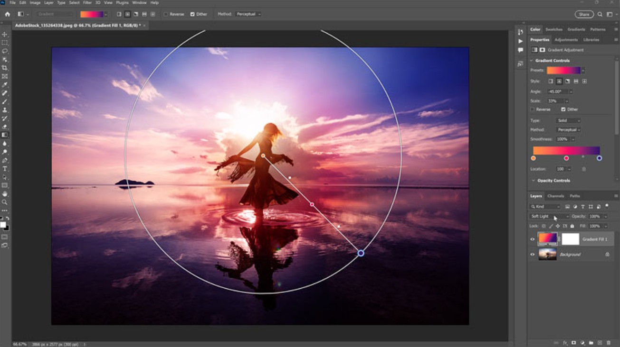Select the Type tool

click(x=5, y=169)
